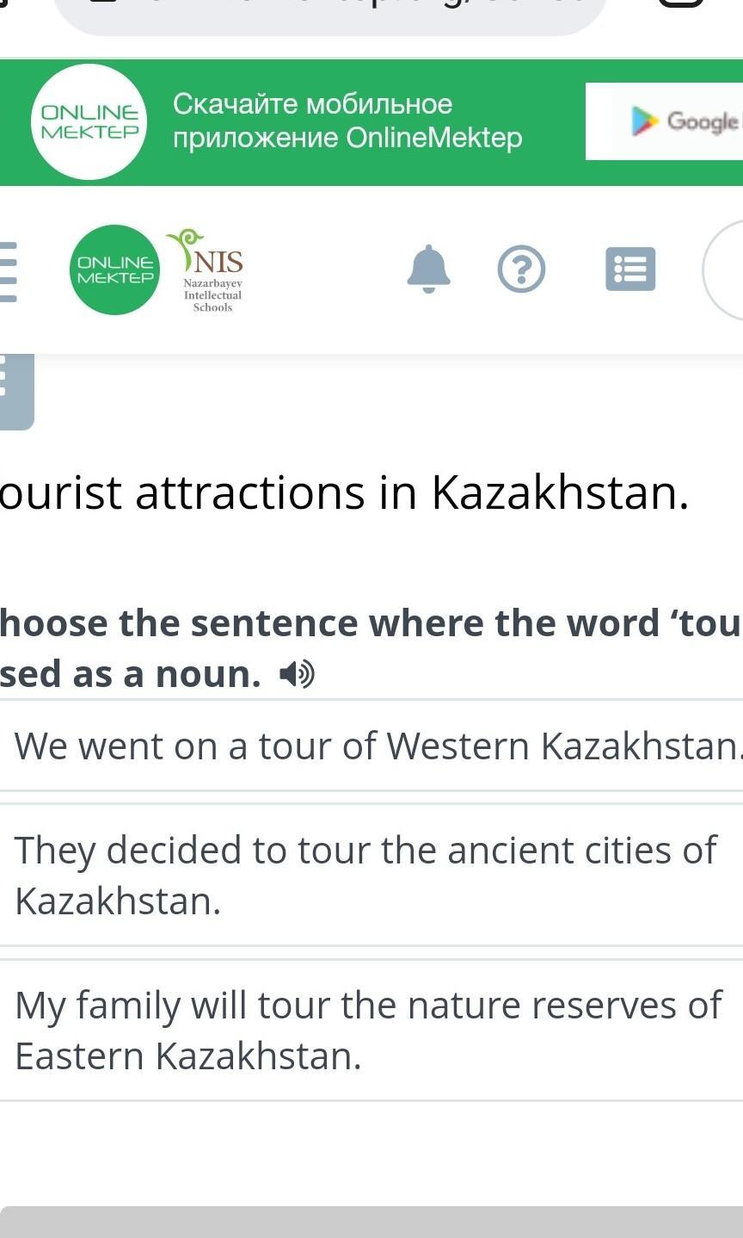Click the help question mark icon
The width and height of the screenshot is (743, 1238).
(x=522, y=269)
